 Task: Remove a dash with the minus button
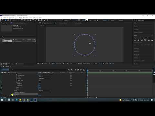(41, 82)
